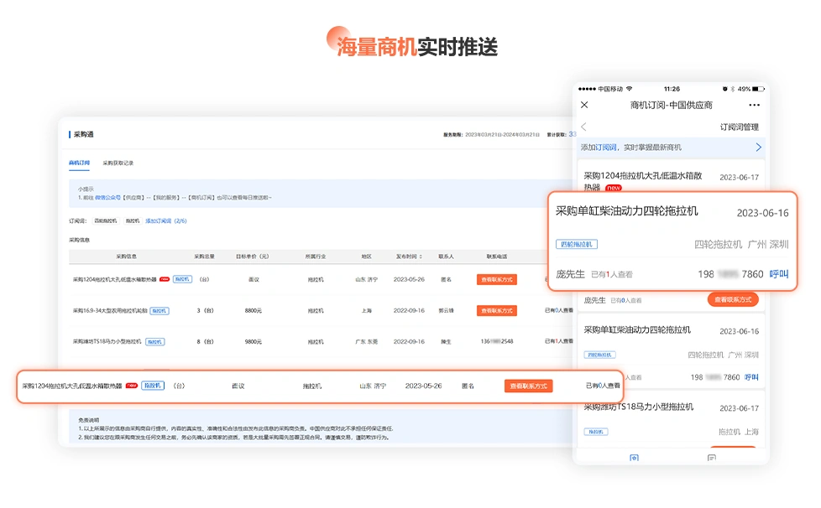Click the 采购通 page title

83,134
